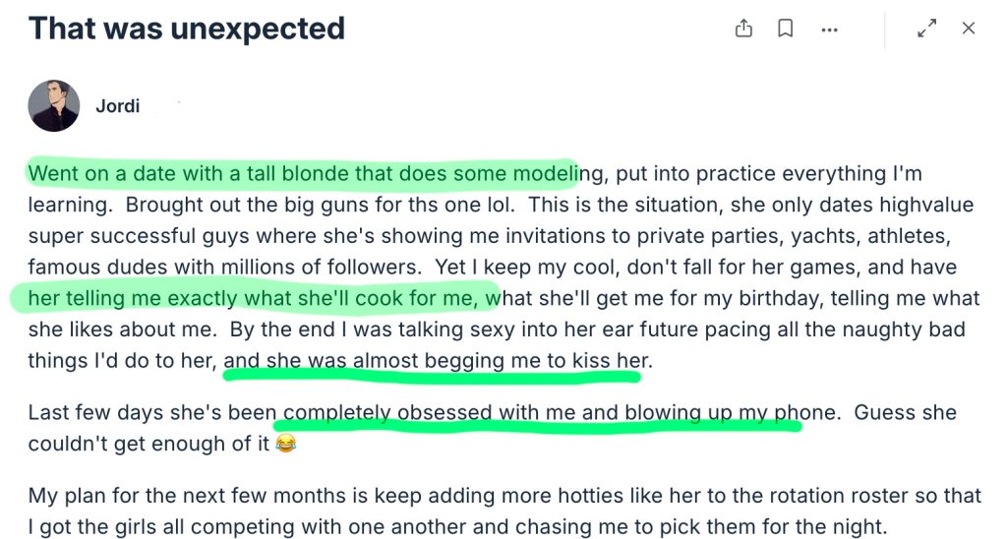Screen dimensions: 1007x539
Task: Expand the post to full screen
Action: click(926, 29)
